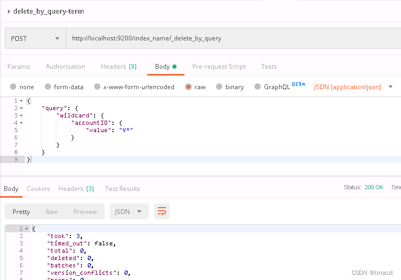Collapse response line 1 fold arrow
This screenshot has width=401, height=280.
click(x=26, y=229)
